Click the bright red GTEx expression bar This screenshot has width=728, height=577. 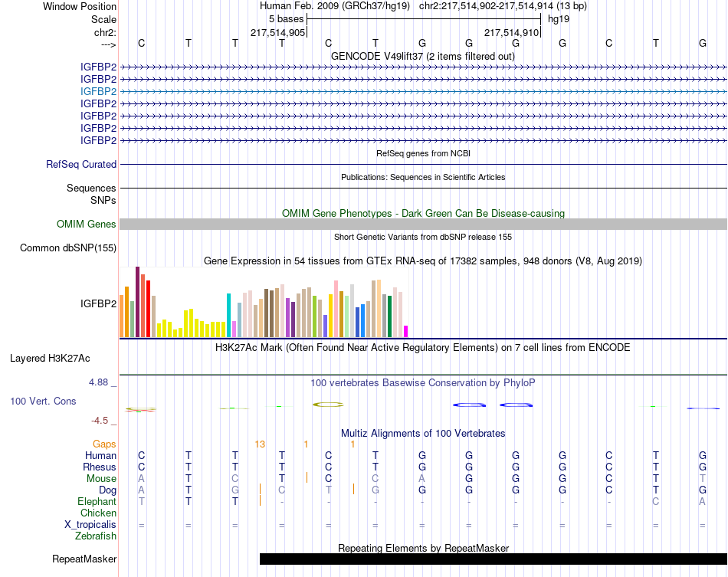(x=148, y=309)
